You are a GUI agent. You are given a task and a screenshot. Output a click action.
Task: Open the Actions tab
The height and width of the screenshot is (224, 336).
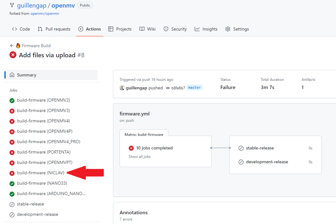point(90,29)
